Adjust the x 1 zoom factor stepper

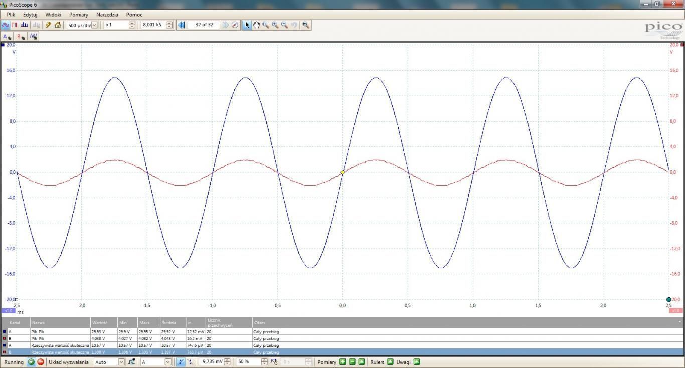pyautogui.click(x=132, y=25)
